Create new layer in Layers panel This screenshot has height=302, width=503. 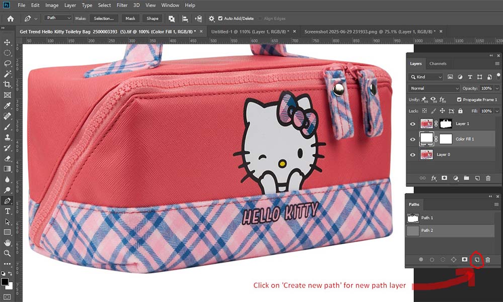pos(477,178)
